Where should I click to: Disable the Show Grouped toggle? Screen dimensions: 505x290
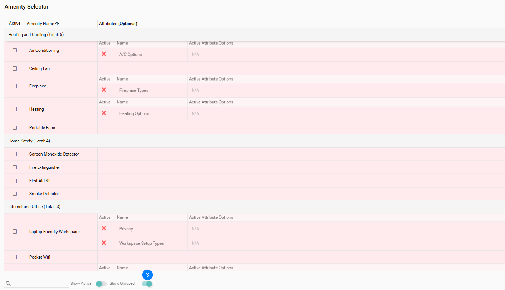(147, 284)
